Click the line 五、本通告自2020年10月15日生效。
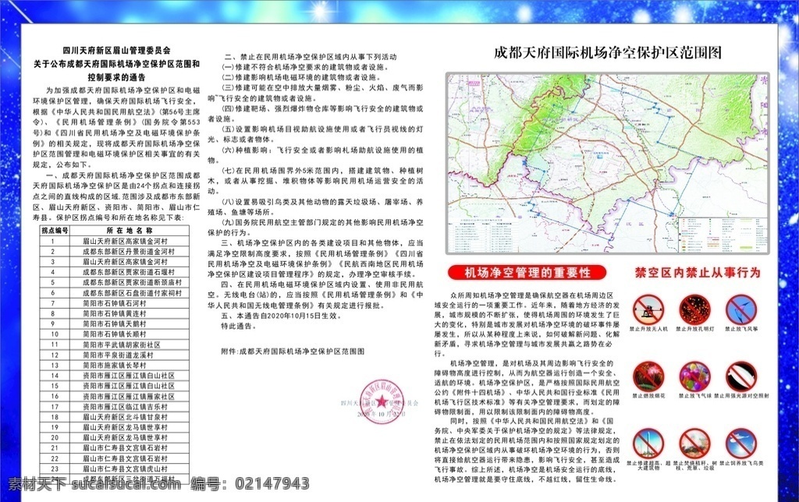The image size is (799, 502). 282,315
